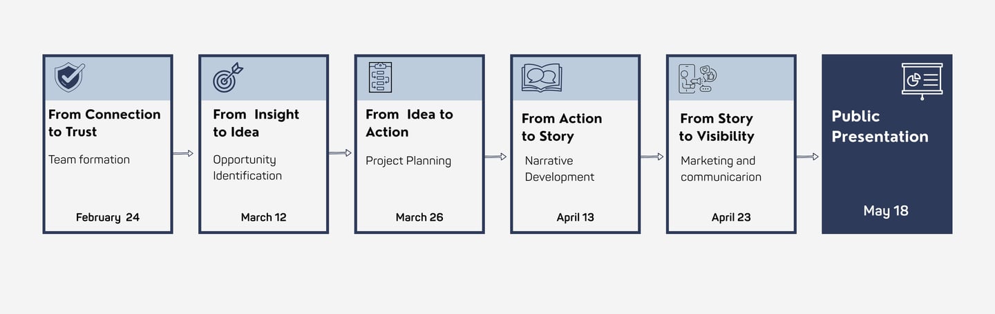Click arrow between Idea and Action cards

[x=339, y=153]
